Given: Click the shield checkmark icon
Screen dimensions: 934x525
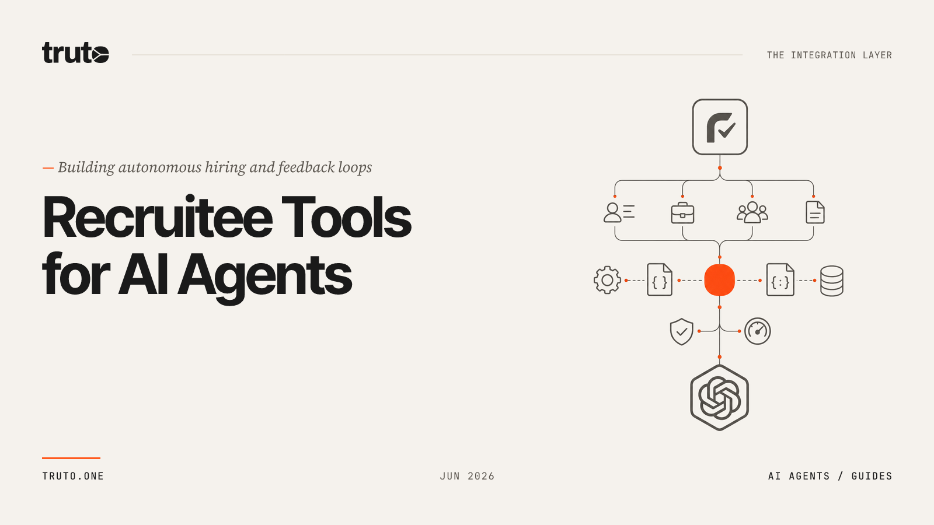Looking at the screenshot, I should [681, 331].
